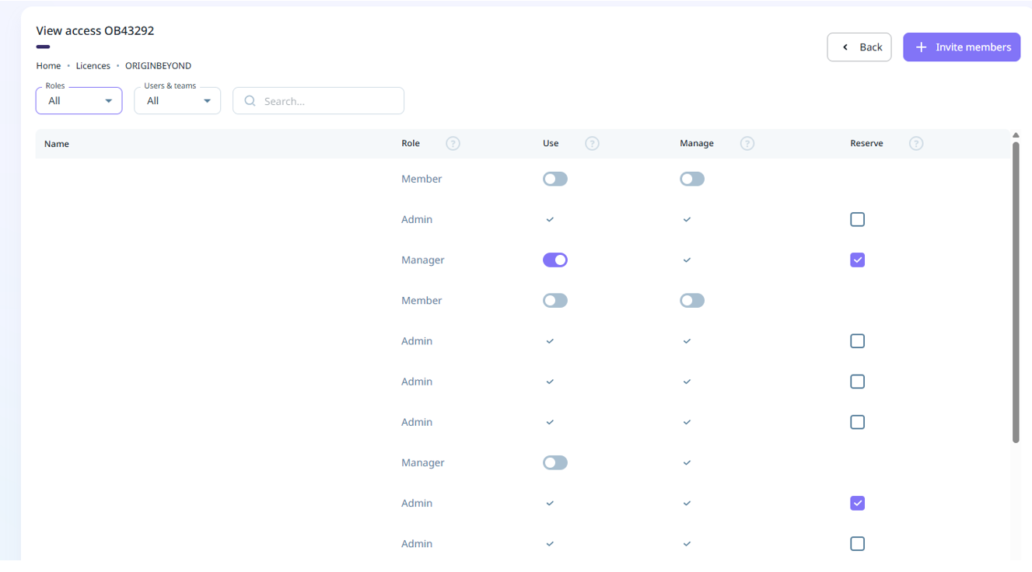Click the magnifier icon in search box
Screen dimensions: 1032x572
[x=250, y=101]
